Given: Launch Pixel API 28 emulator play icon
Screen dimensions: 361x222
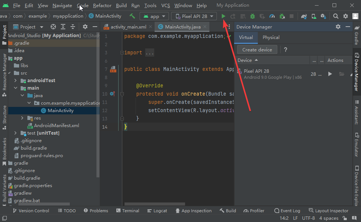Looking at the screenshot, I should (x=330, y=74).
